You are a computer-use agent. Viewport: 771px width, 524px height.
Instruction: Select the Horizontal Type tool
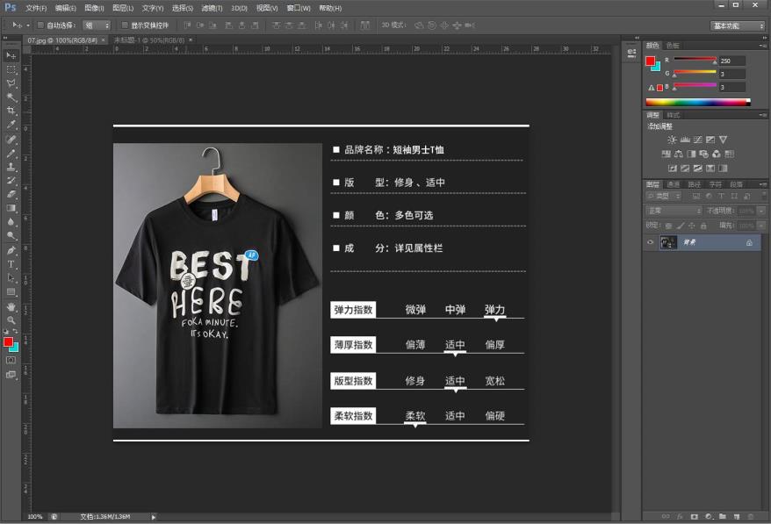(x=11, y=264)
